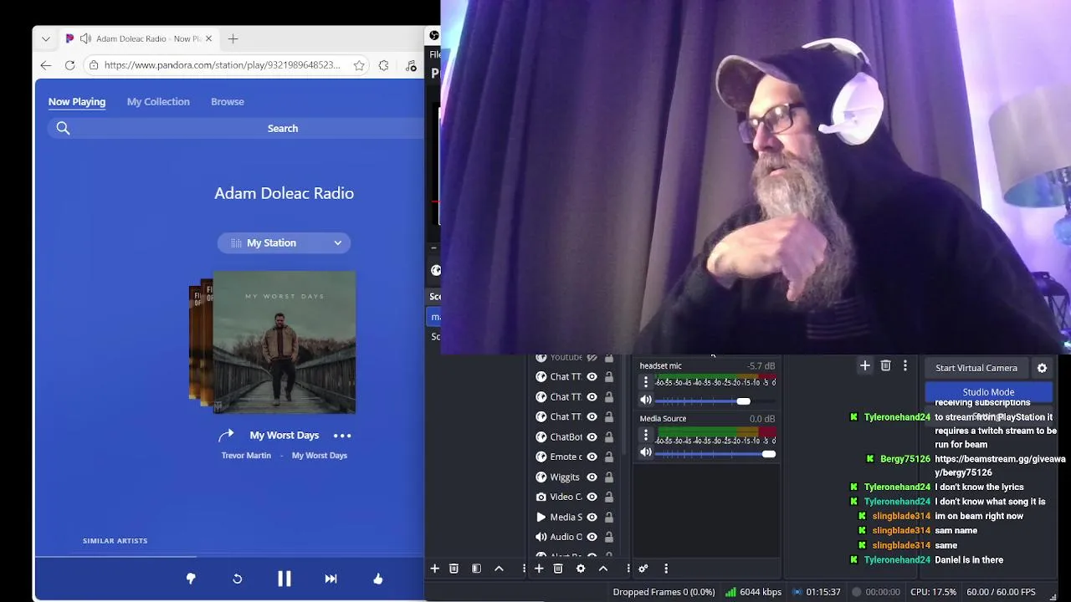Hide the ChatBot source

pyautogui.click(x=592, y=437)
